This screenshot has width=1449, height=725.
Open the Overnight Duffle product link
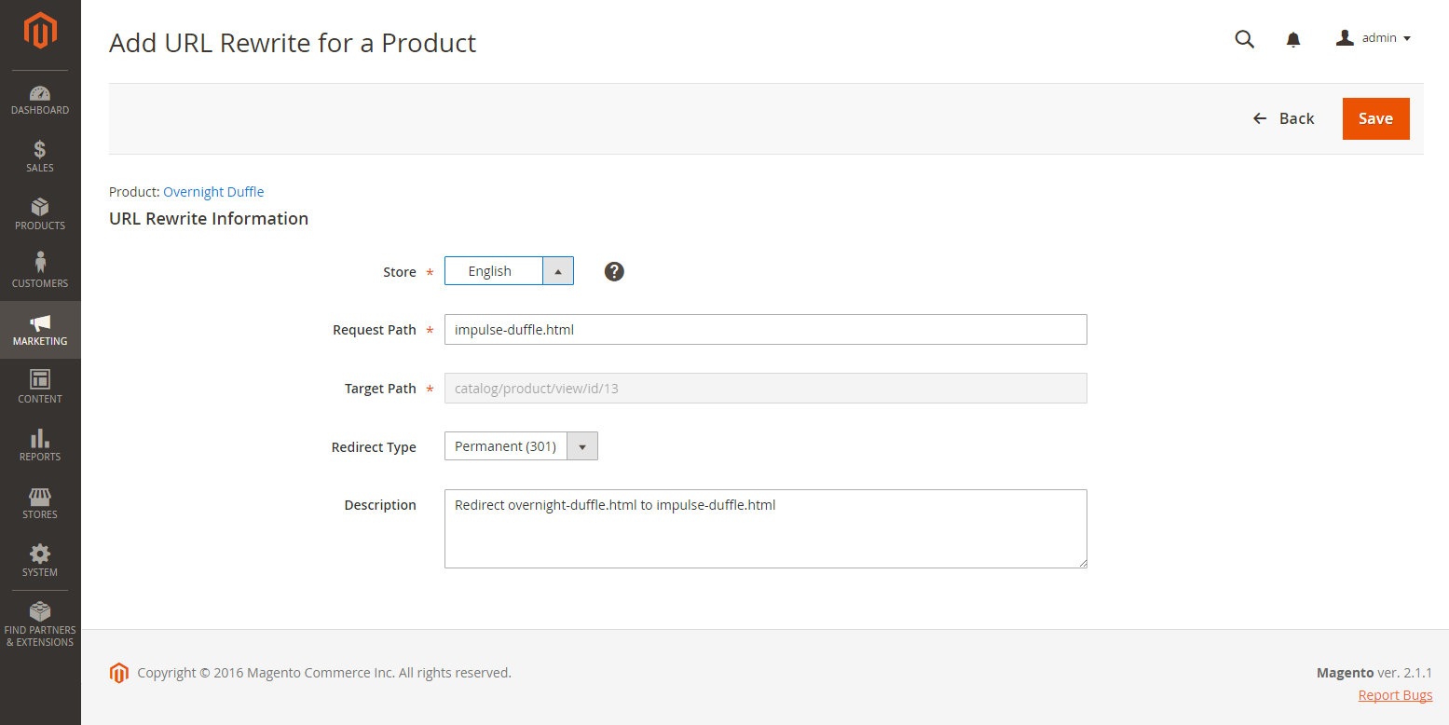click(213, 192)
